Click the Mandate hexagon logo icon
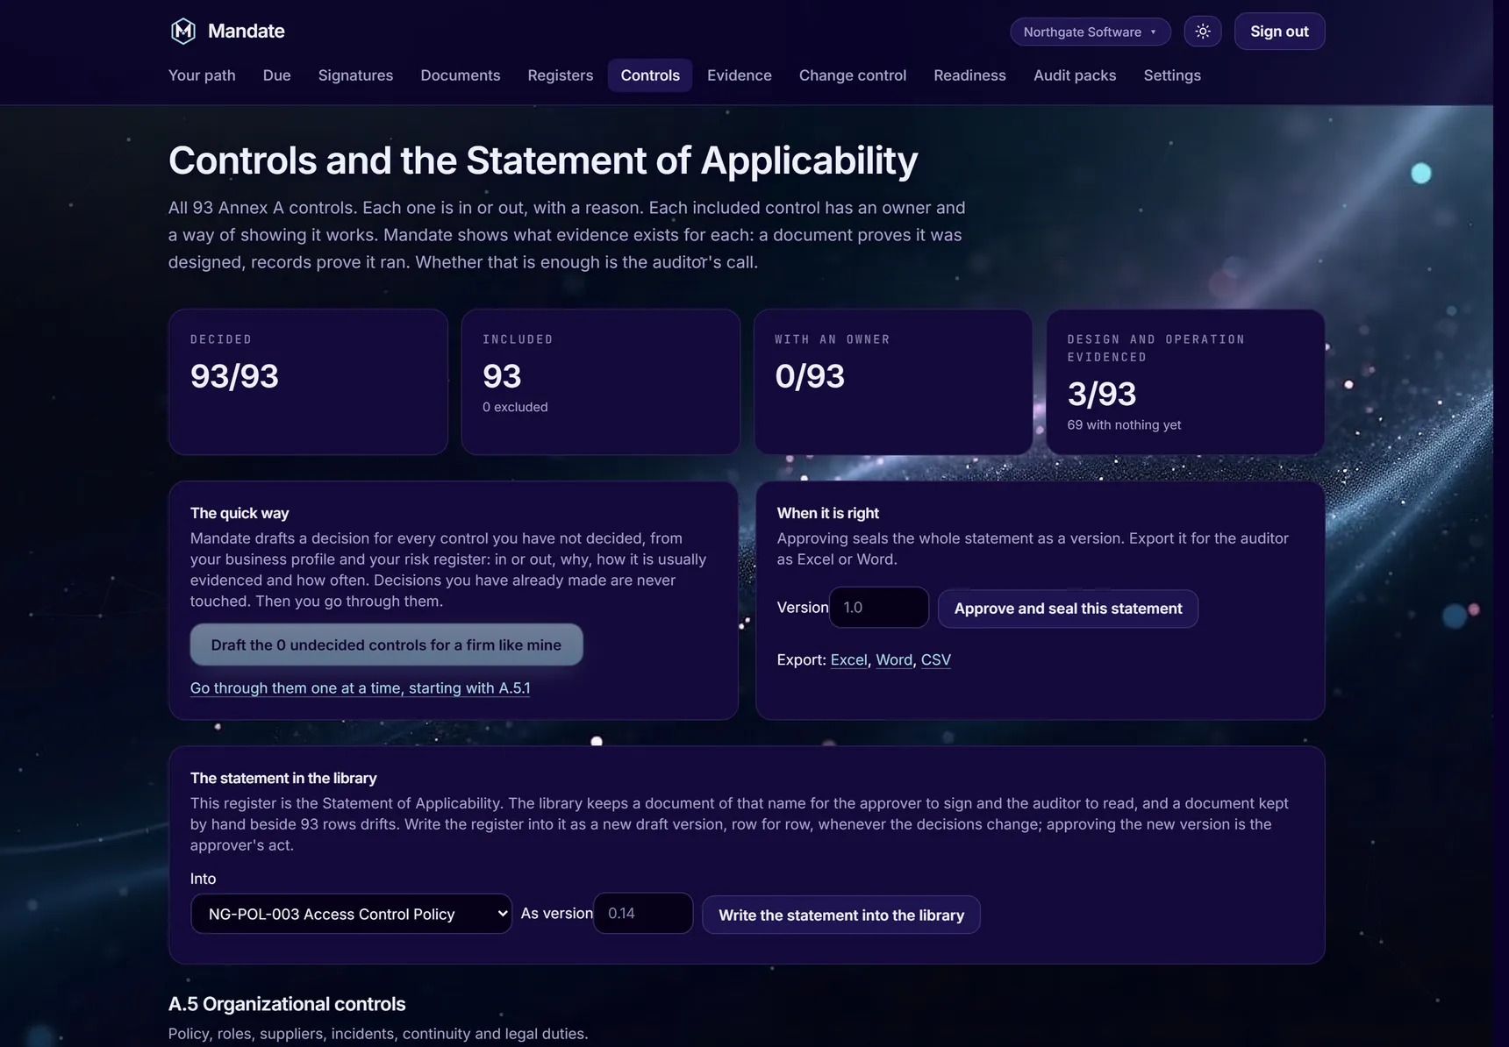The image size is (1509, 1047). click(182, 32)
